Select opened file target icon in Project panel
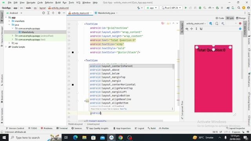Screen dimensions: 251x141 [44, 13]
